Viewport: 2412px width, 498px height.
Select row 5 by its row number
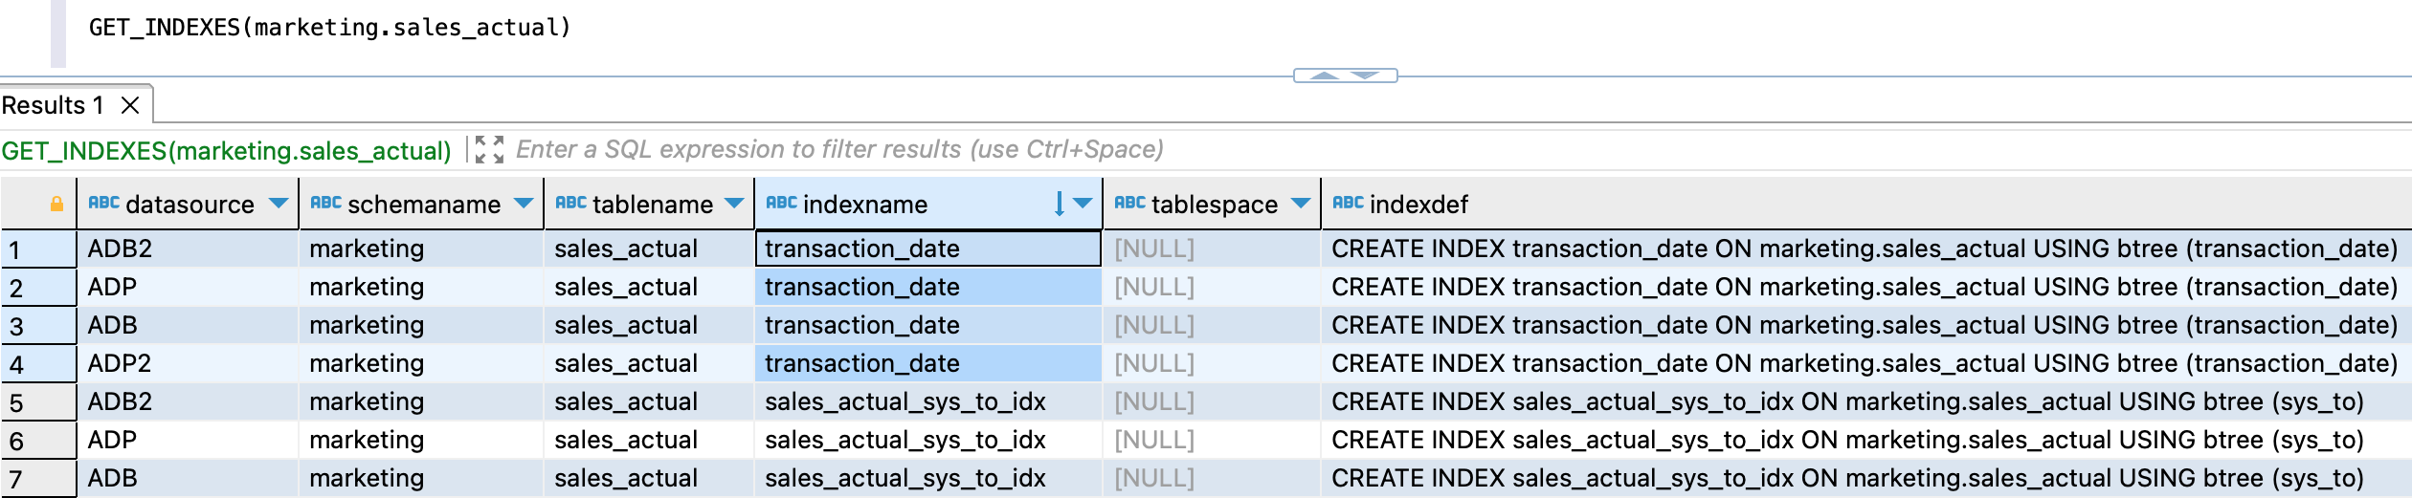[36, 402]
